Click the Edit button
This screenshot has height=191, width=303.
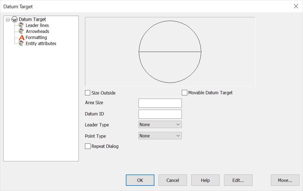[238, 180]
